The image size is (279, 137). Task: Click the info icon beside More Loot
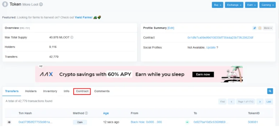point(41,4)
